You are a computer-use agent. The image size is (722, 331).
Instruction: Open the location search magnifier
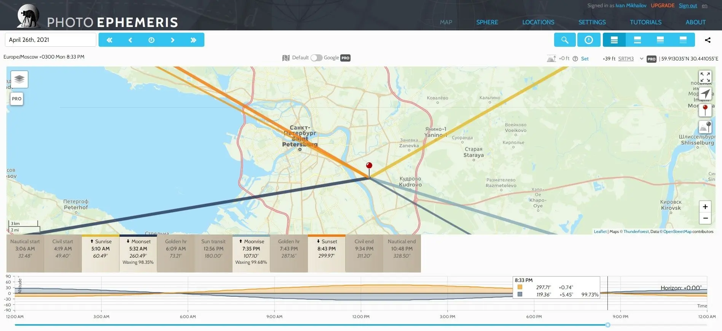pos(564,40)
